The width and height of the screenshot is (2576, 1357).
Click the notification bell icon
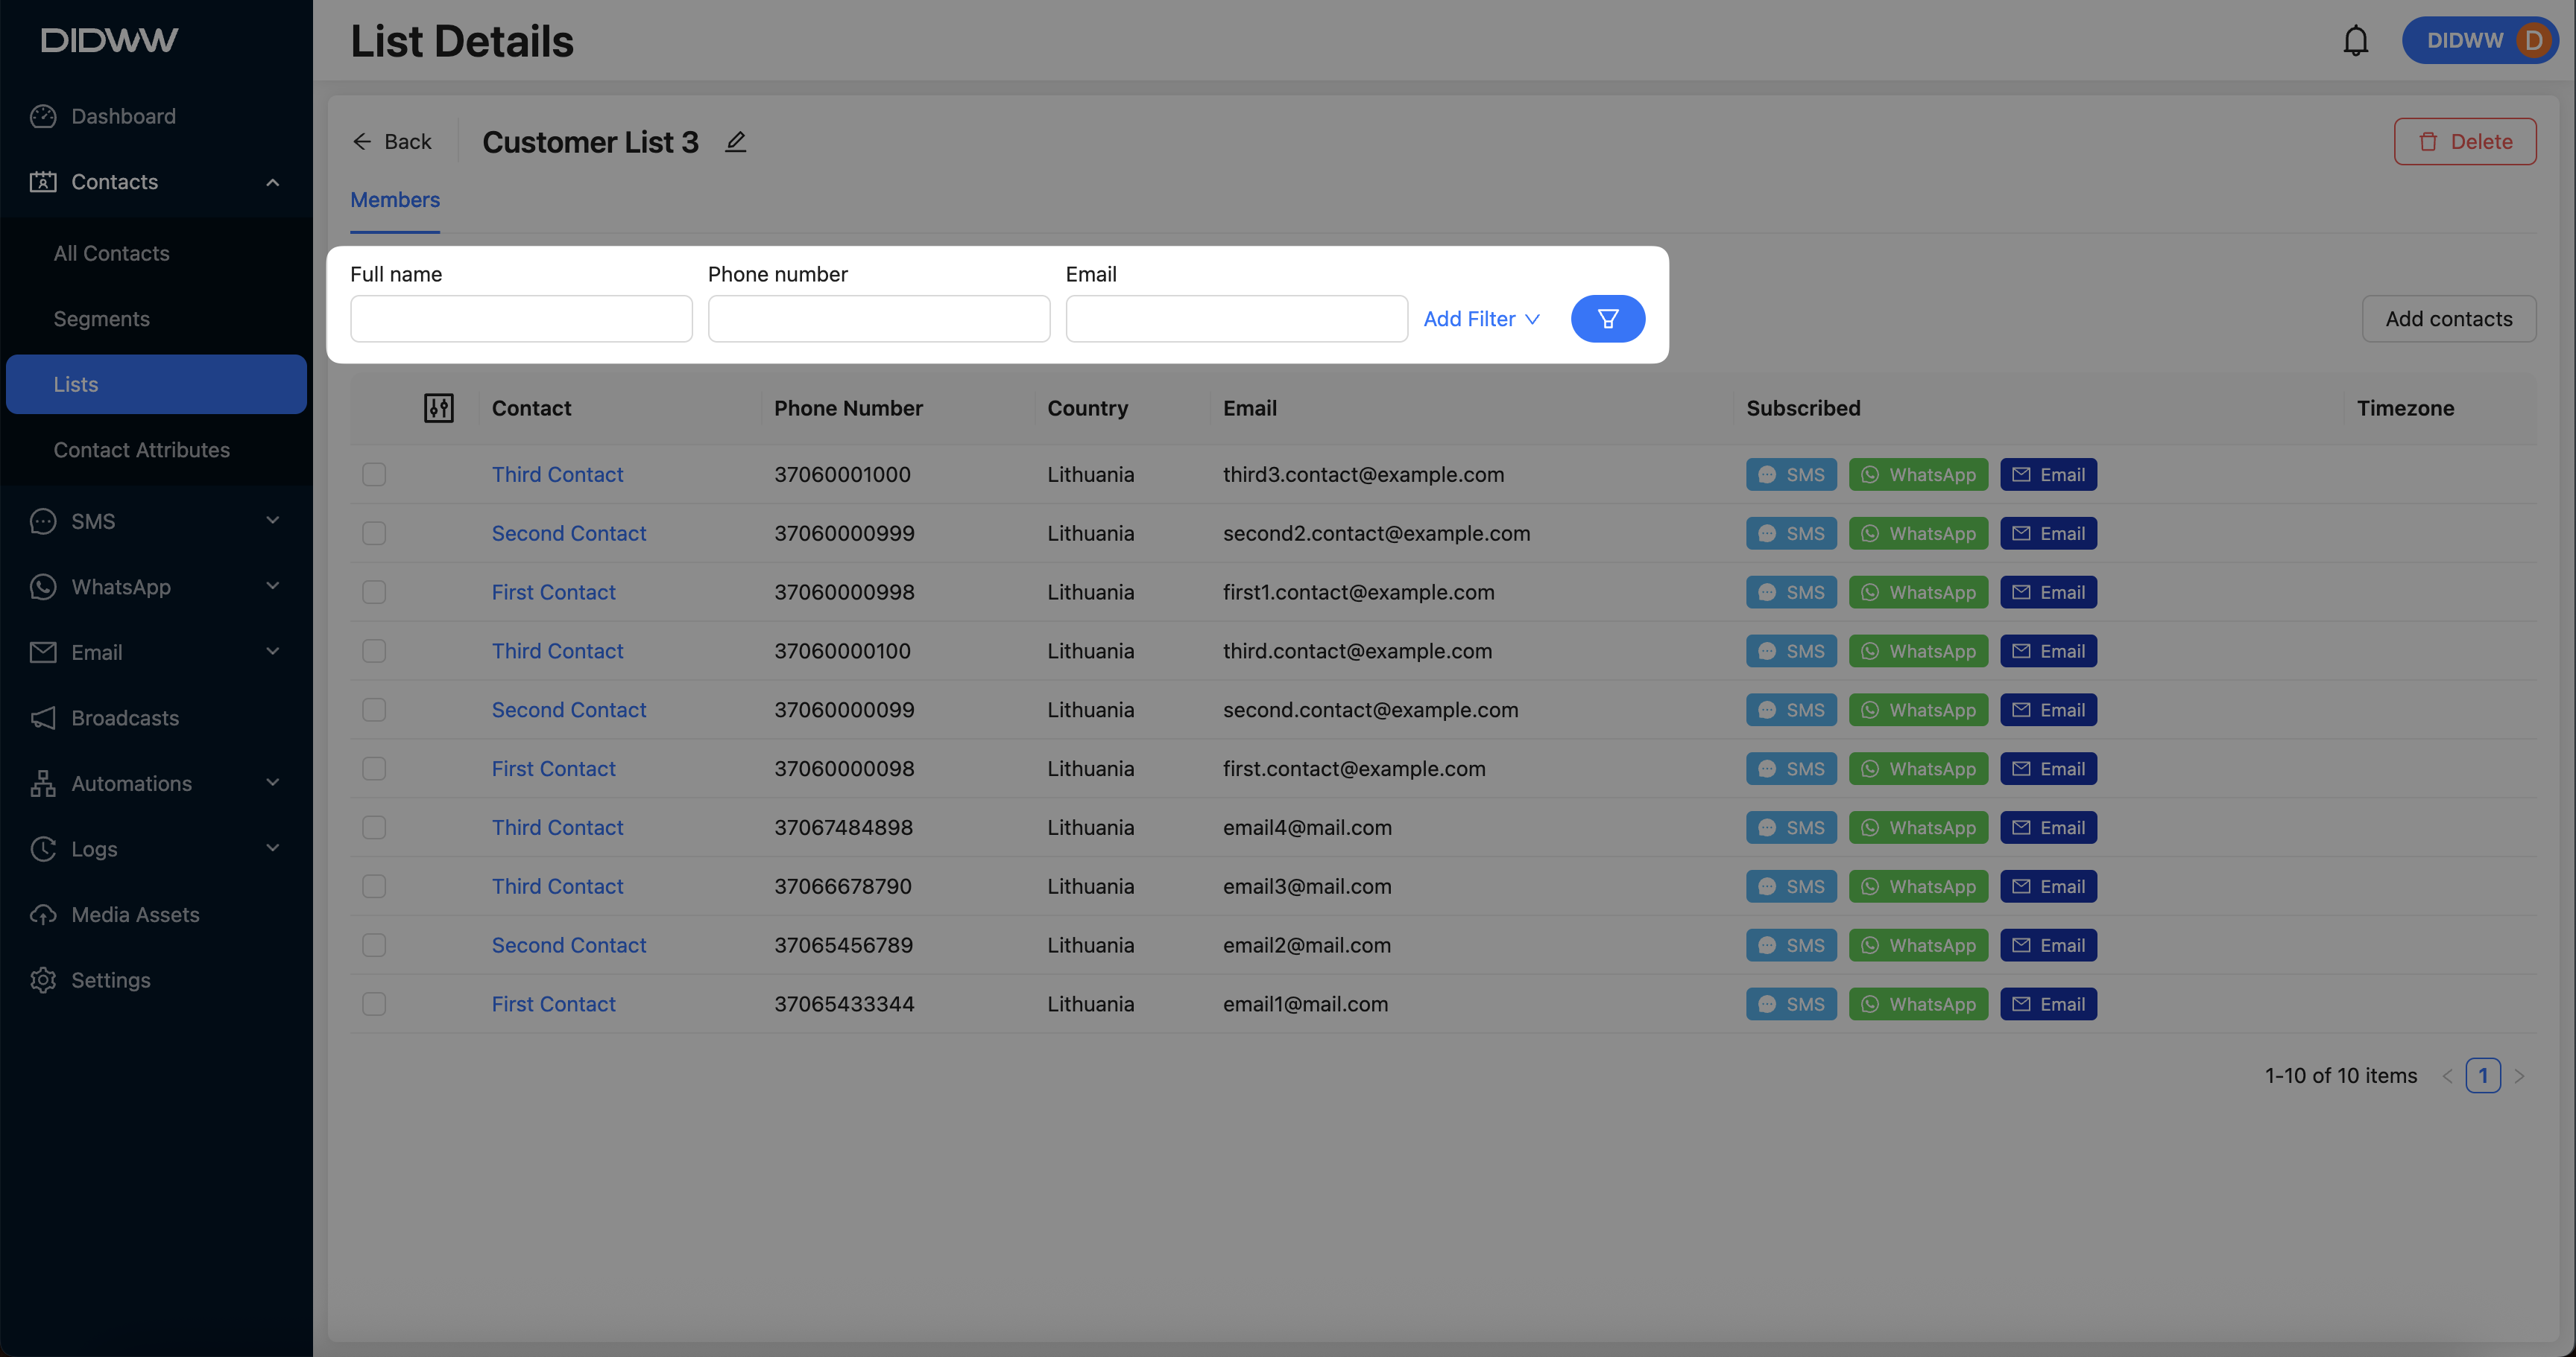2355,41
